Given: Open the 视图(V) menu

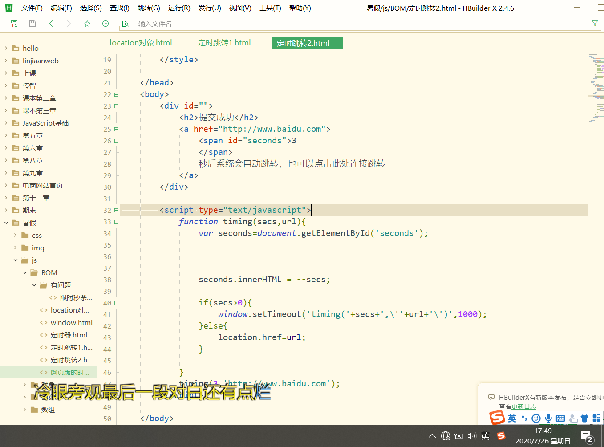Looking at the screenshot, I should tap(240, 8).
